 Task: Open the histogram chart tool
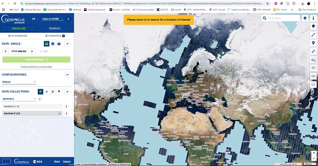pos(313,84)
